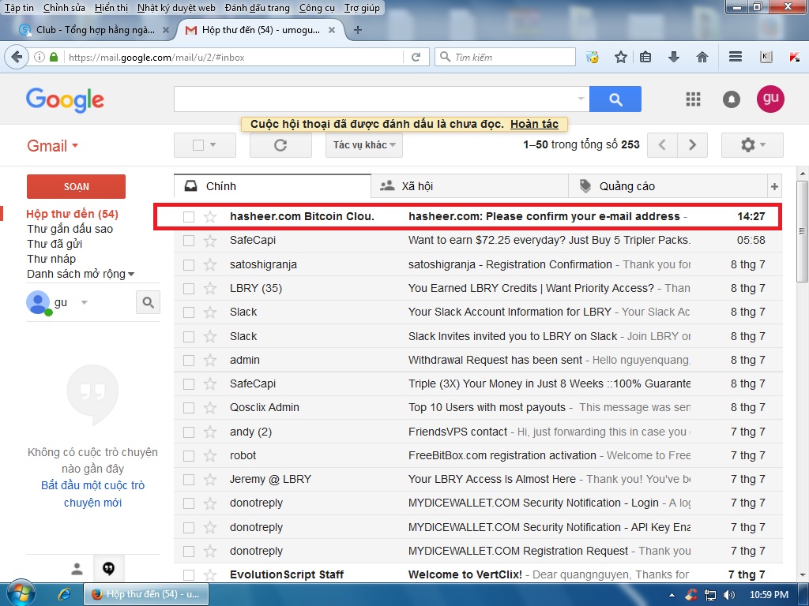
Task: Open Hộp thư đến (54) folder
Action: coord(72,214)
